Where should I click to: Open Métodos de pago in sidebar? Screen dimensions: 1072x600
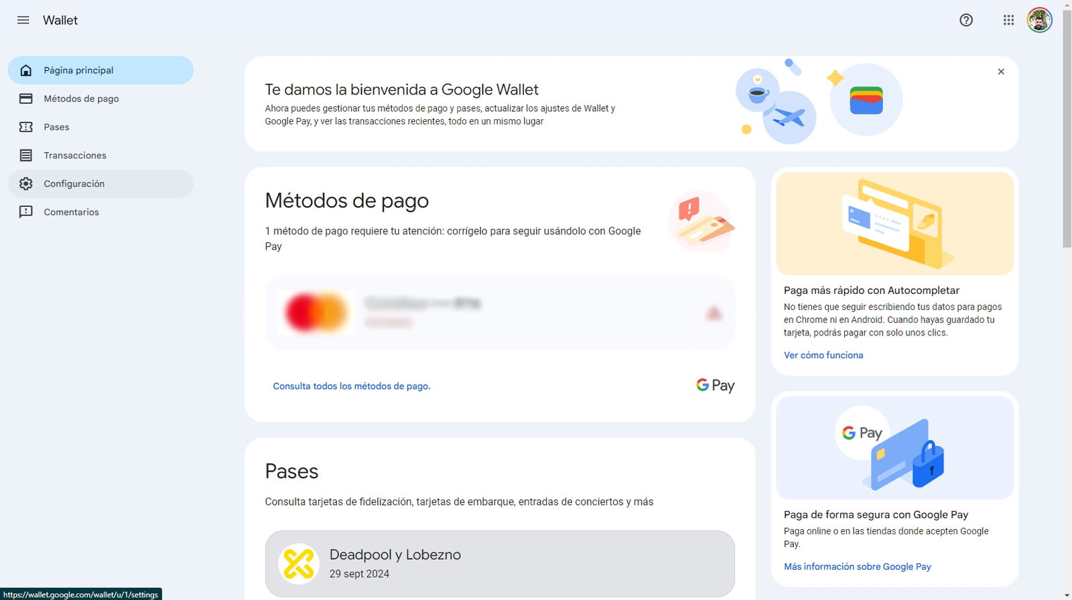pyautogui.click(x=100, y=98)
